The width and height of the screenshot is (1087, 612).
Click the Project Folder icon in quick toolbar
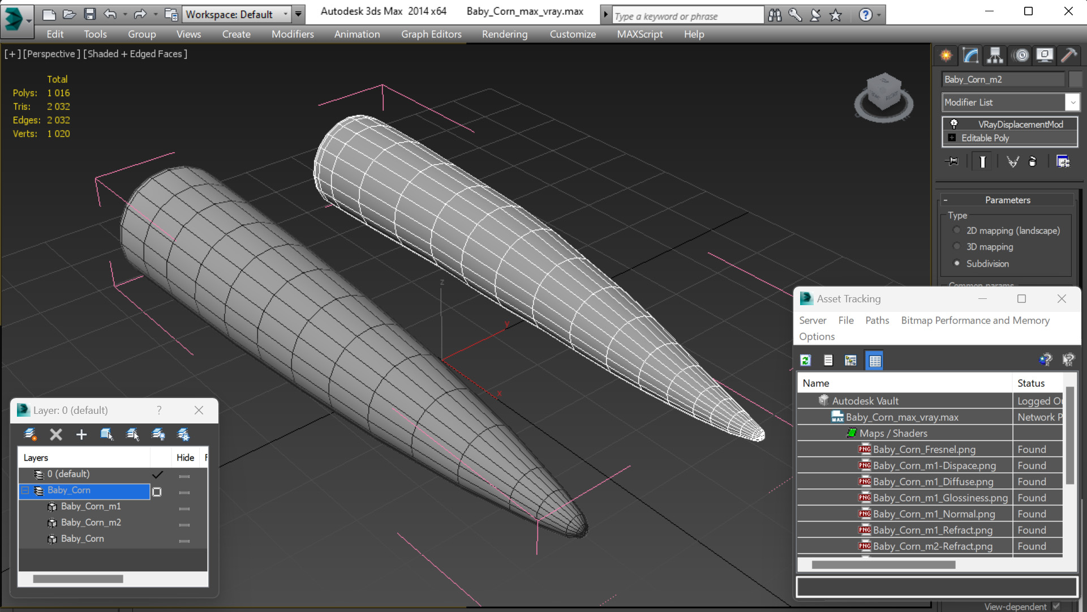click(170, 14)
